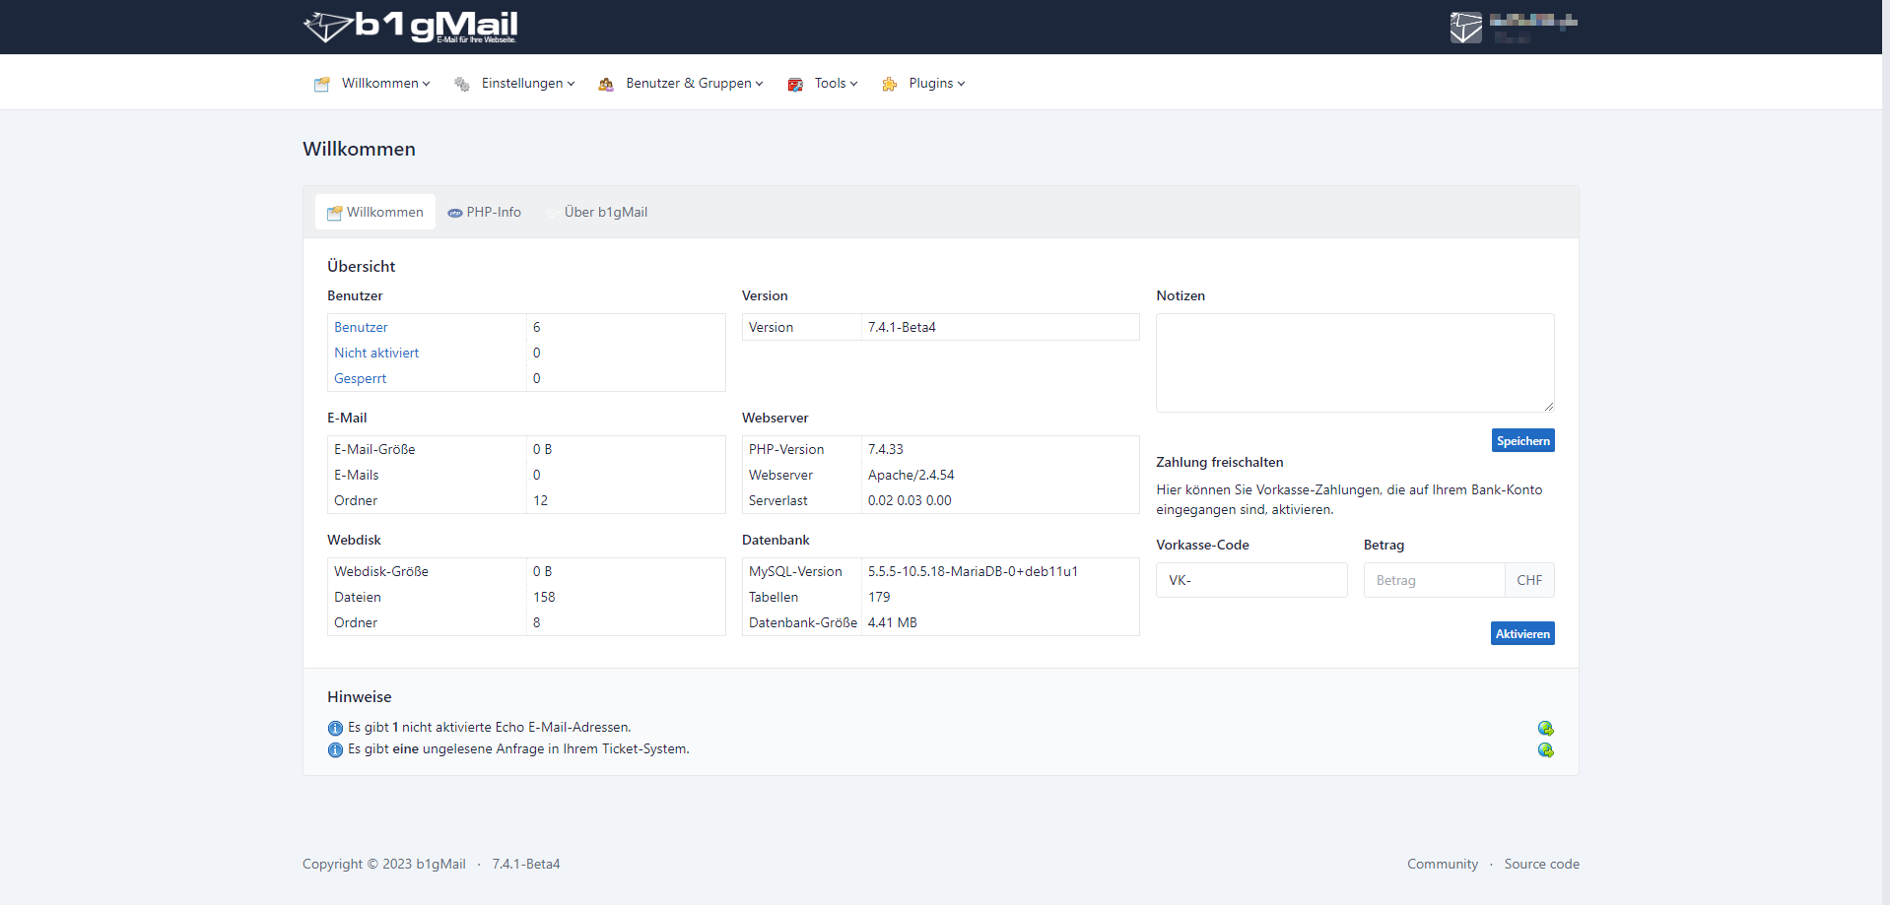This screenshot has height=905, width=1890.
Task: Expand the Einstellungen dropdown menu
Action: click(x=527, y=84)
